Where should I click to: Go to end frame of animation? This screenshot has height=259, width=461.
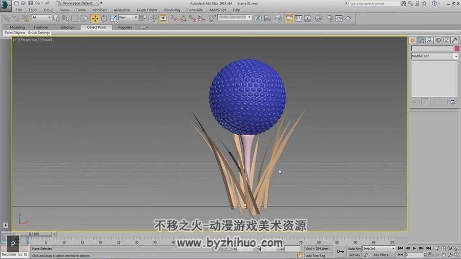tap(429, 248)
